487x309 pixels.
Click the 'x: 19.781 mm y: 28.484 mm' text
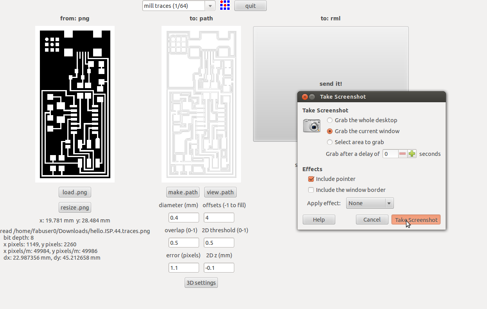click(75, 220)
